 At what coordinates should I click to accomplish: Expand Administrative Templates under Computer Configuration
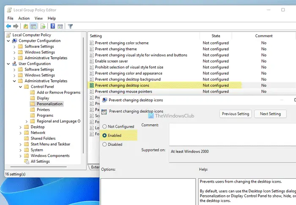coord(14,58)
